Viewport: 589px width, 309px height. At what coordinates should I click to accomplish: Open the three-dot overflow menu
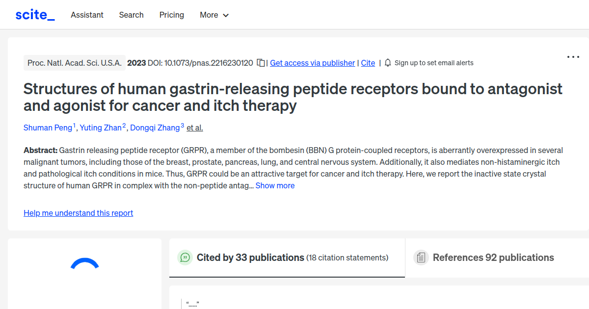[x=573, y=57]
